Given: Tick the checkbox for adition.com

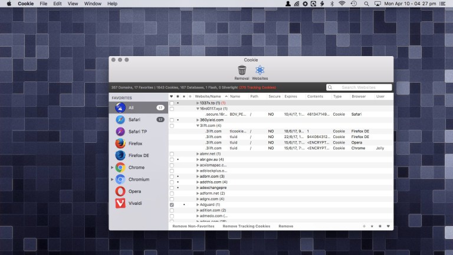Looking at the screenshot, I should (172, 211).
